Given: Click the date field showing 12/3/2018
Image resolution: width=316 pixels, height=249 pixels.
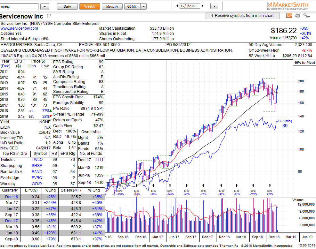Looking at the screenshot, I should tap(190, 6).
